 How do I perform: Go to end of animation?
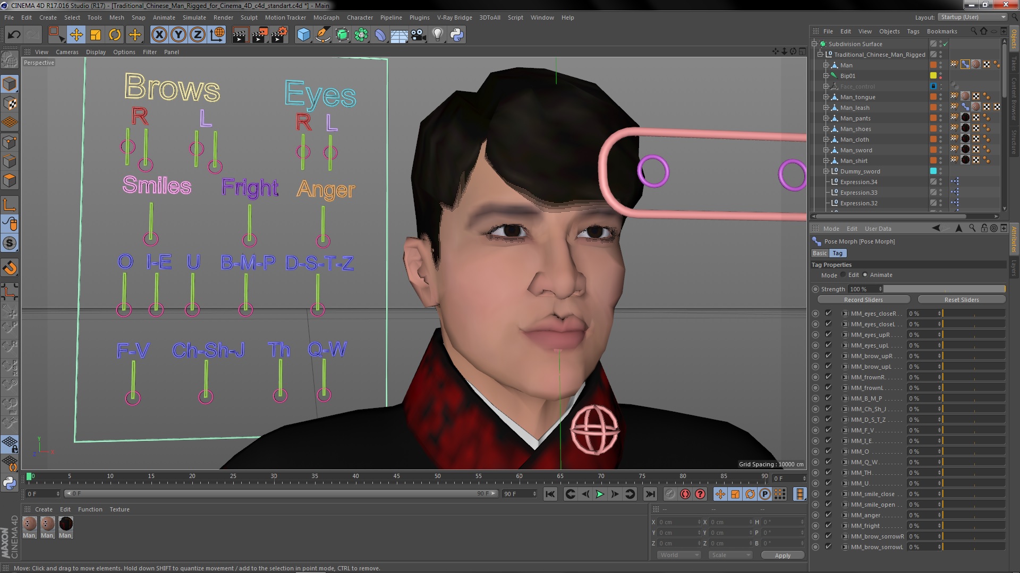pyautogui.click(x=650, y=494)
